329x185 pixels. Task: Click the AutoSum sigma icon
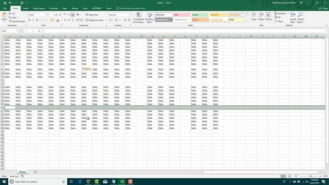276,13
